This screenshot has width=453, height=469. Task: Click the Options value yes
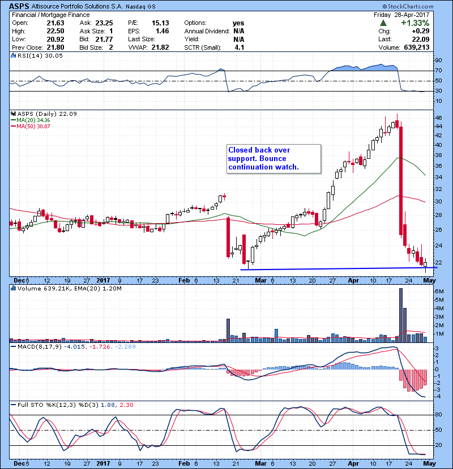click(x=238, y=23)
